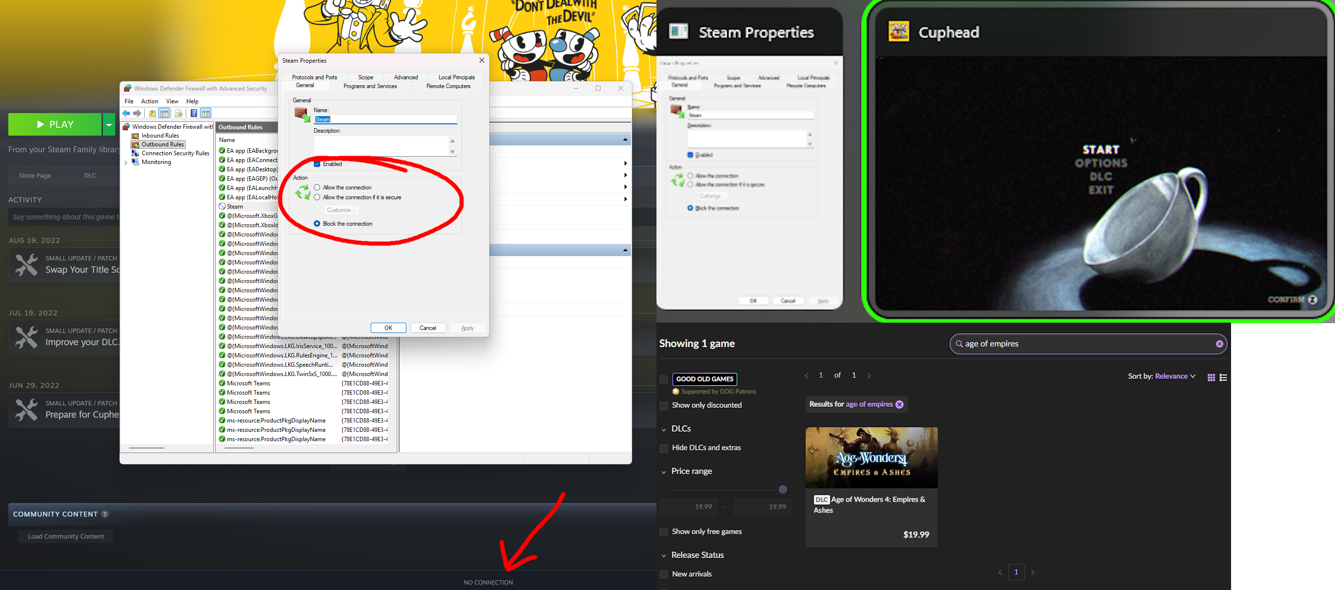Click the magnifier icon in GOG search

959,344
